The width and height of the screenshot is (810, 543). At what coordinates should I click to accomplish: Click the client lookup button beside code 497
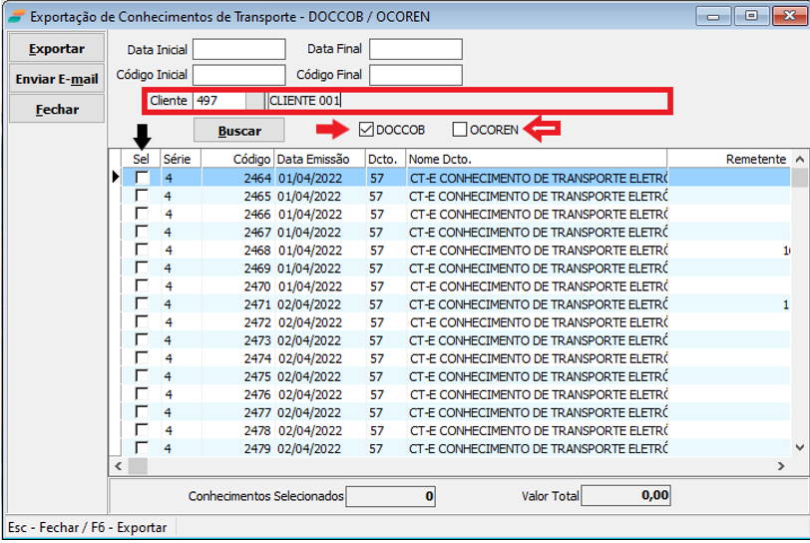coord(256,101)
